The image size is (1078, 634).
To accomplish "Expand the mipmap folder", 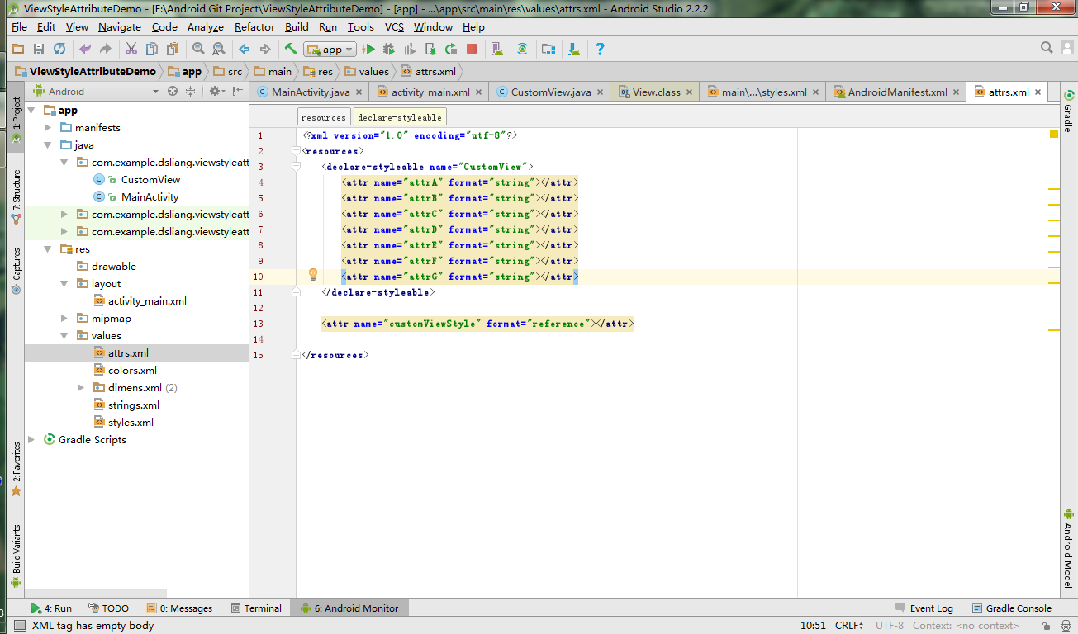I will [x=64, y=318].
